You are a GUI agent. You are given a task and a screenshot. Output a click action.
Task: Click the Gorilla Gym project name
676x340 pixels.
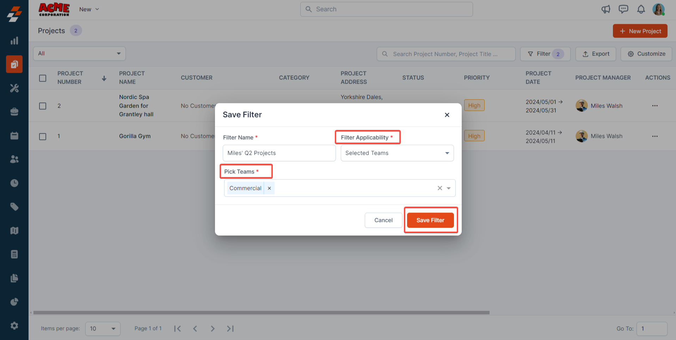pos(135,136)
